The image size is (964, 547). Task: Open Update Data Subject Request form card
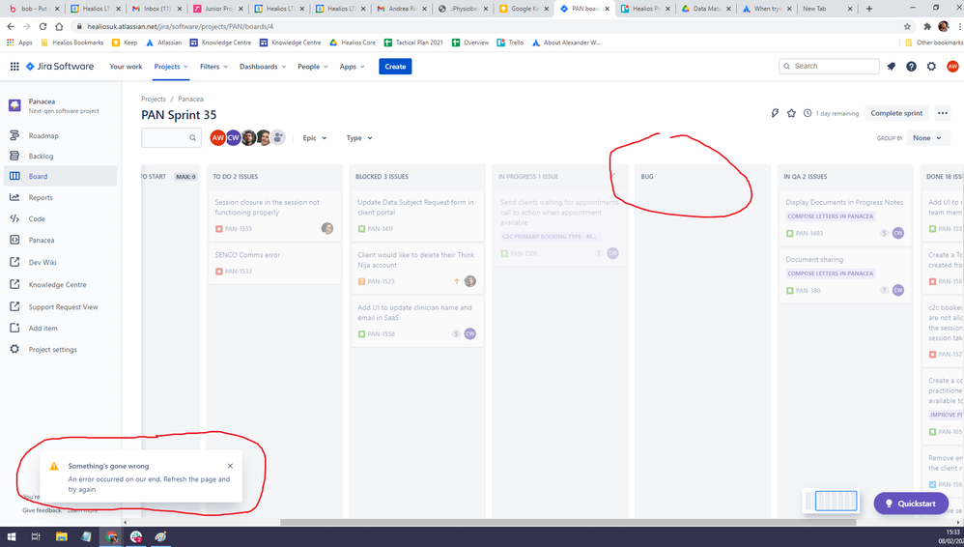tap(417, 216)
